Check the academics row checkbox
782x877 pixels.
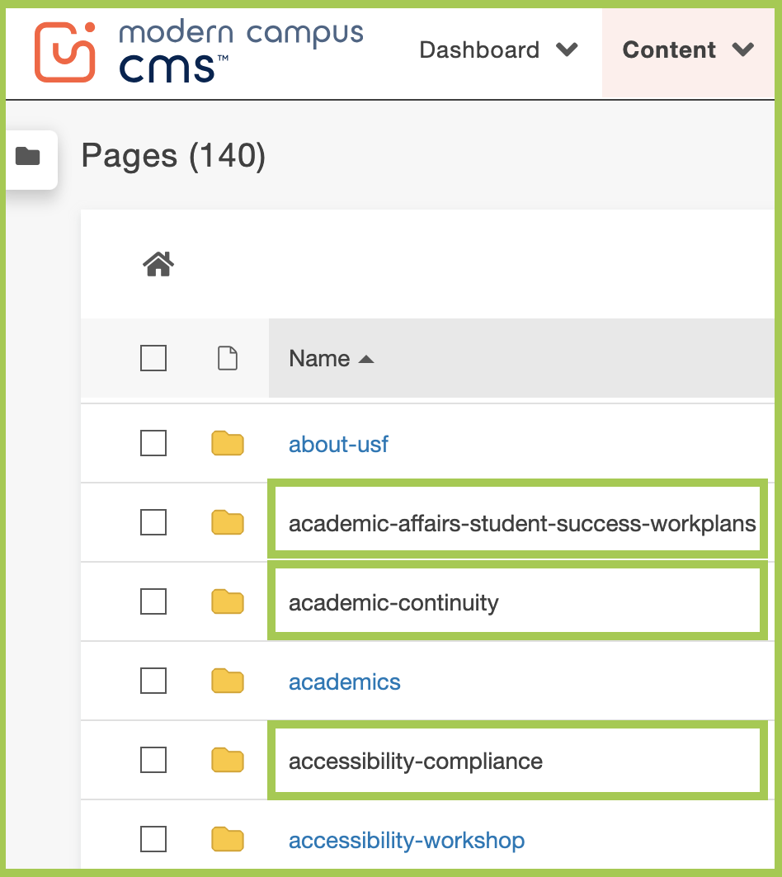(153, 681)
